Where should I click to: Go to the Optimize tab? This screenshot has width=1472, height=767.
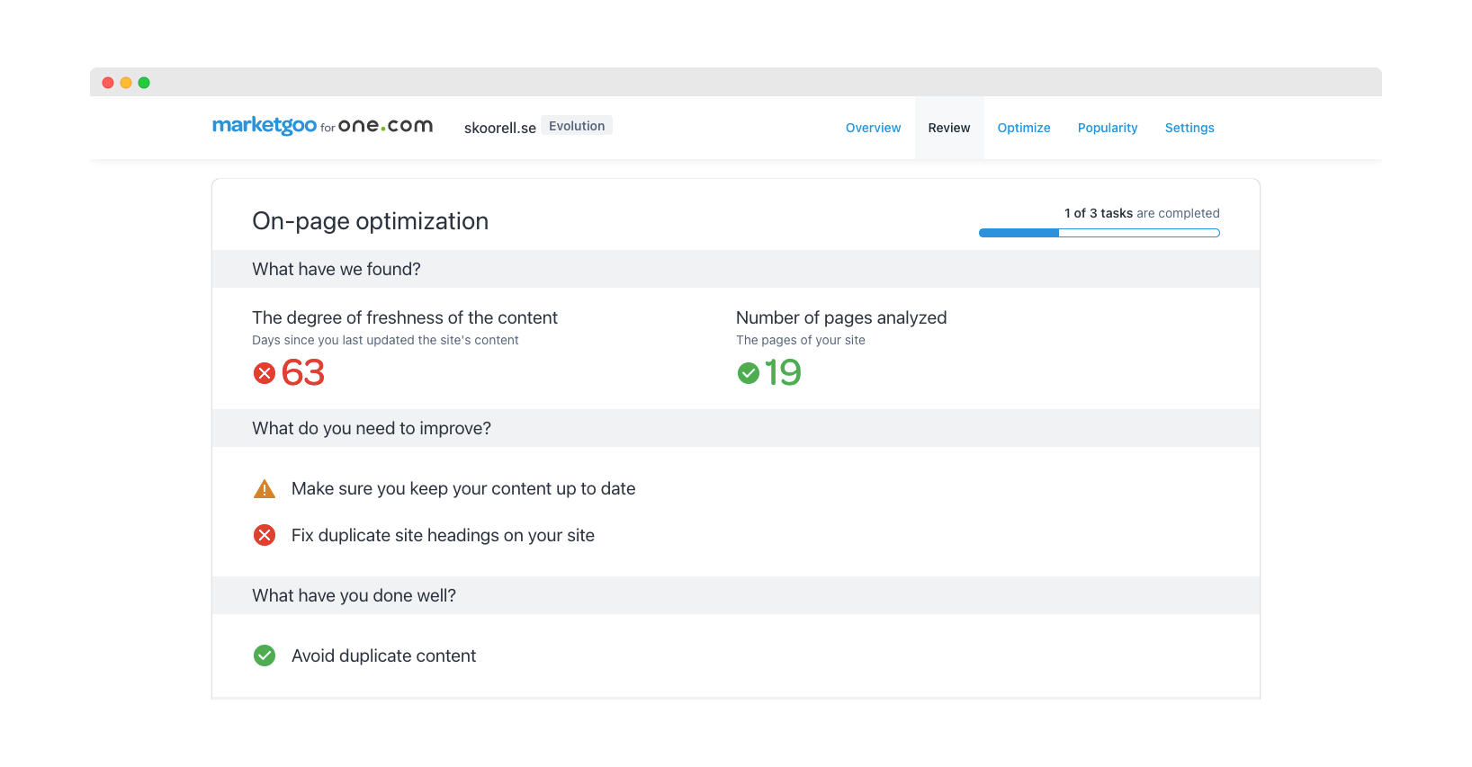coord(1024,128)
